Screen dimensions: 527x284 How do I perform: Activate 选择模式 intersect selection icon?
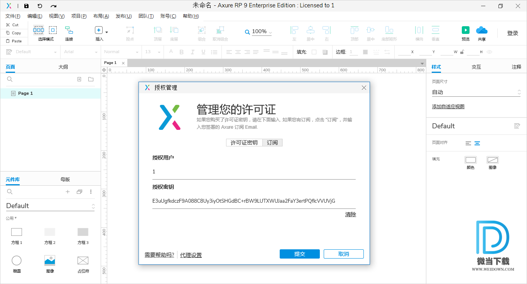point(39,30)
